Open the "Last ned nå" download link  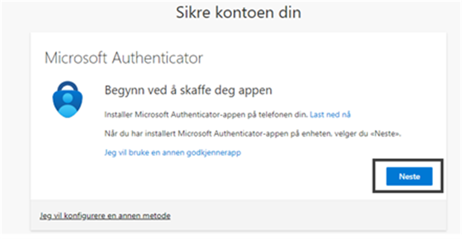(330, 114)
